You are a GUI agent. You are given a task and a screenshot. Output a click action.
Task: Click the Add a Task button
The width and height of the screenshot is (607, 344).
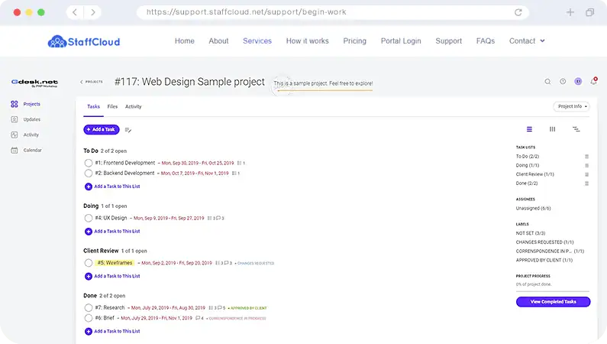[102, 129]
